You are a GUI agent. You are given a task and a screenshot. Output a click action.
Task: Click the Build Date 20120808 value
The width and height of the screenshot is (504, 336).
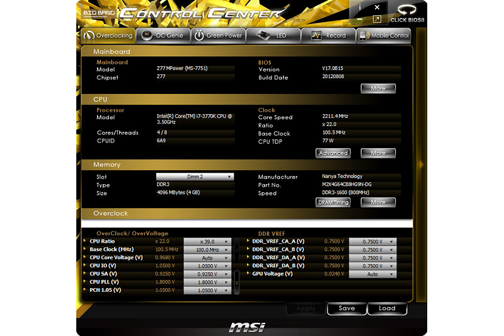coord(333,76)
